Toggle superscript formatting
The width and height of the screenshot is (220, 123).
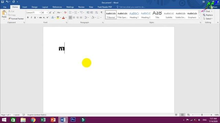[x=47, y=17]
